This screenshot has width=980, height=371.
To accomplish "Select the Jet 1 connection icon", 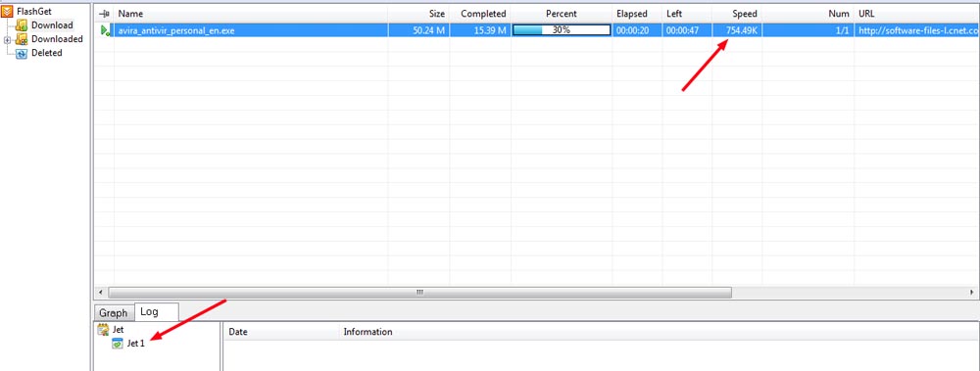I will coord(117,343).
